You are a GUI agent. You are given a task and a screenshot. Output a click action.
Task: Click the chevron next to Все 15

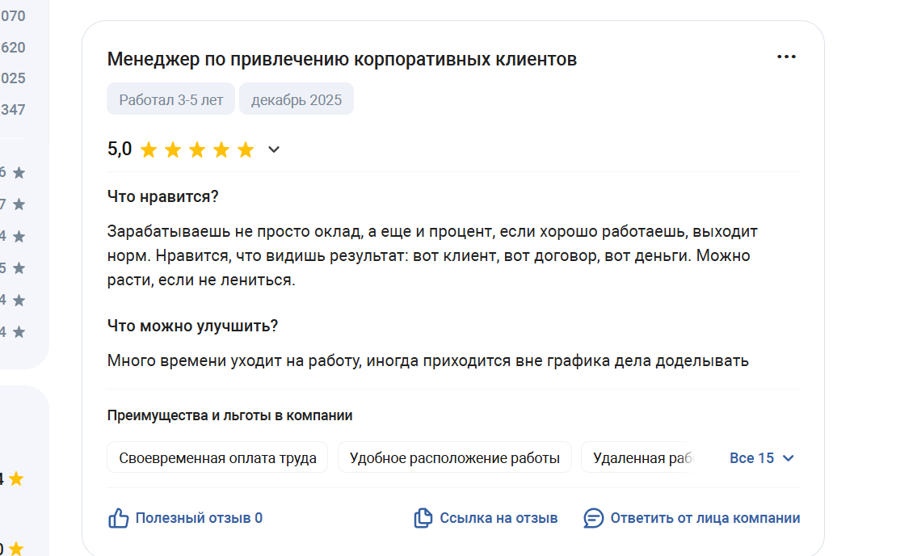click(x=789, y=458)
